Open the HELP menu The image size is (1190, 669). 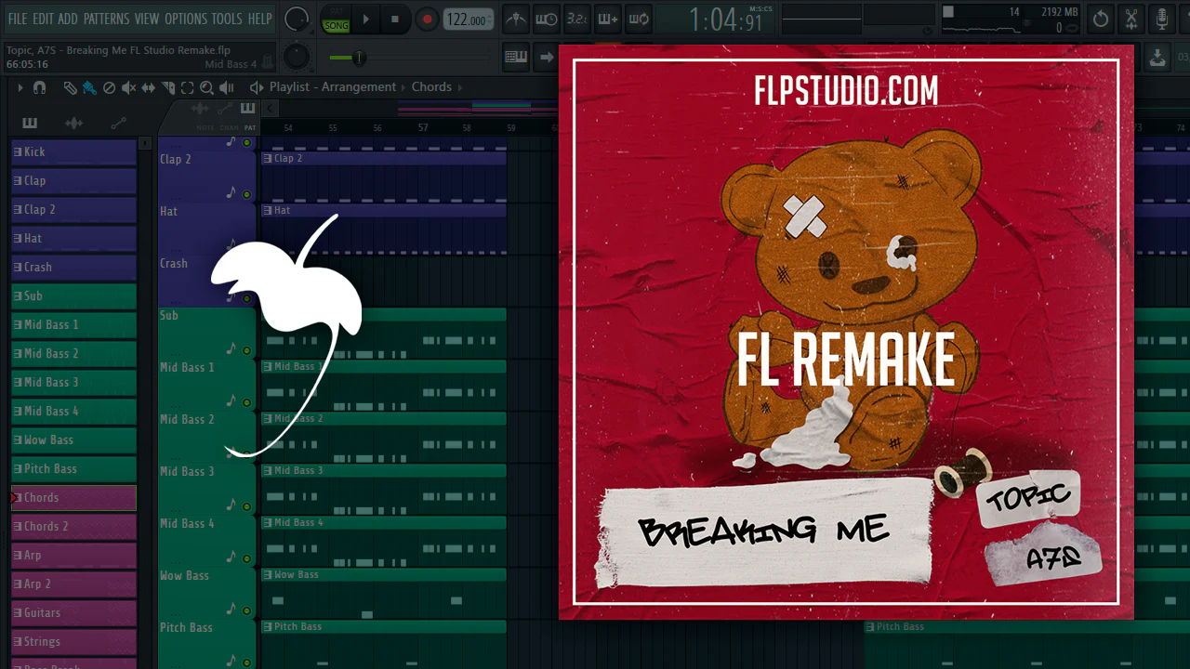coord(259,19)
